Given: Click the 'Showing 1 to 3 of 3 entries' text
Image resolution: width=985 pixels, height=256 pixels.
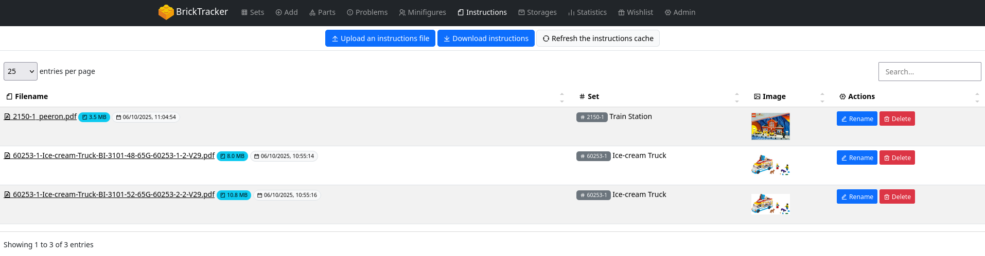Looking at the screenshot, I should pyautogui.click(x=48, y=245).
